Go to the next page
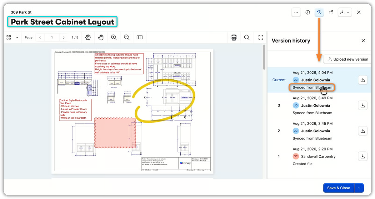Image resolution: width=375 pixels, height=199 pixels. (64, 37)
